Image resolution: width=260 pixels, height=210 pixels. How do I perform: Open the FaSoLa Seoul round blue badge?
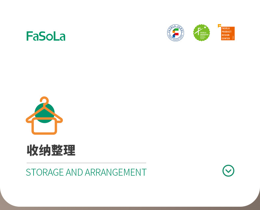(176, 33)
